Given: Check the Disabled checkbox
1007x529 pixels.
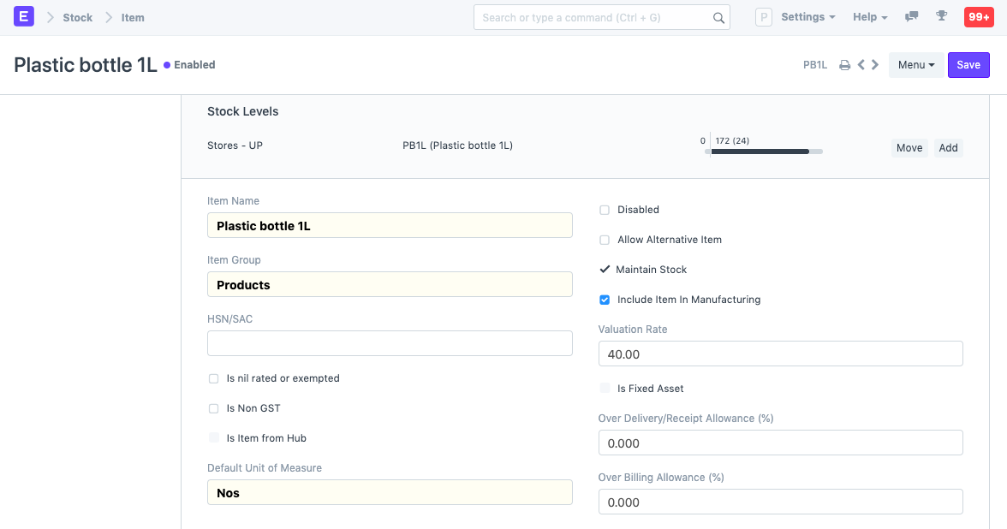Looking at the screenshot, I should 605,210.
